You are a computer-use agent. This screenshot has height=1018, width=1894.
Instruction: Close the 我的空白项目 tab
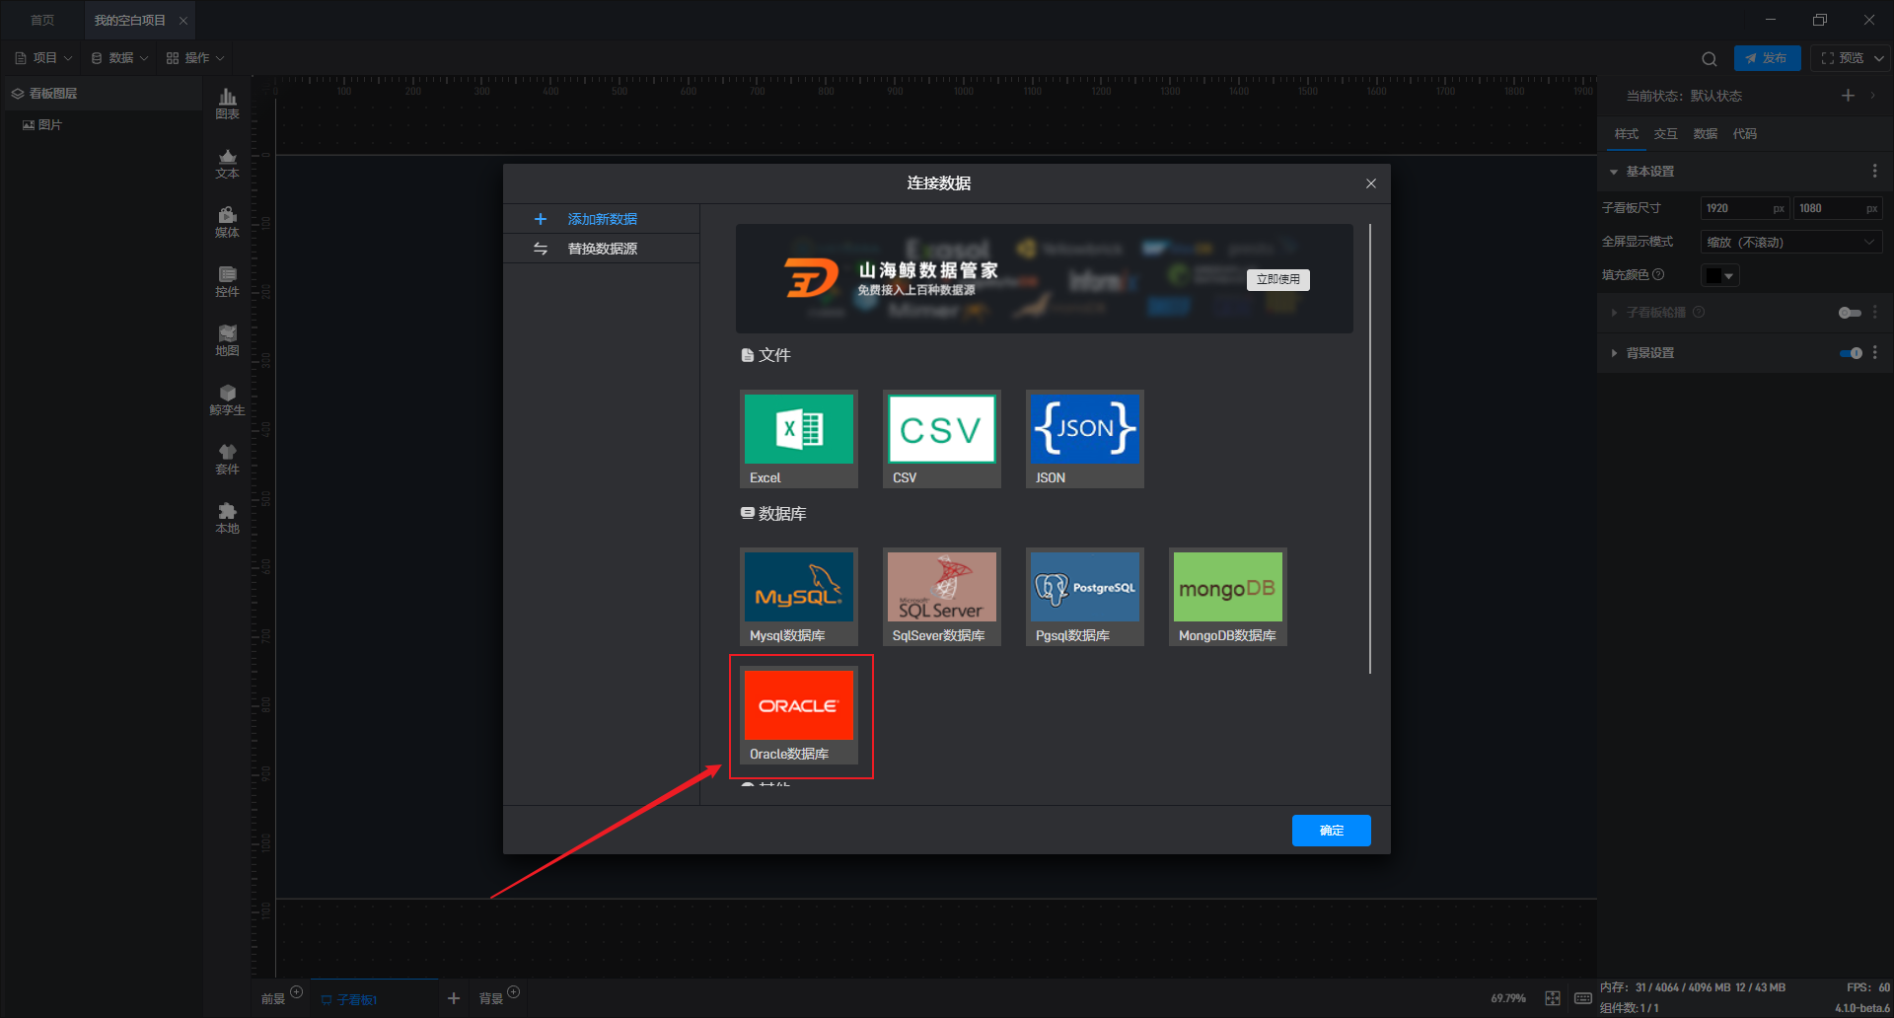[x=182, y=21]
